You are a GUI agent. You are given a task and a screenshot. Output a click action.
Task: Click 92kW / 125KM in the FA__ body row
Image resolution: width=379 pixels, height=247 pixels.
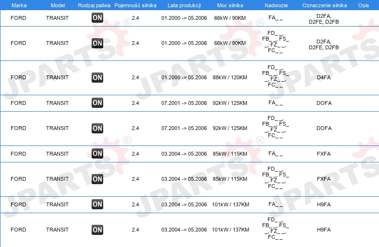coord(230,103)
